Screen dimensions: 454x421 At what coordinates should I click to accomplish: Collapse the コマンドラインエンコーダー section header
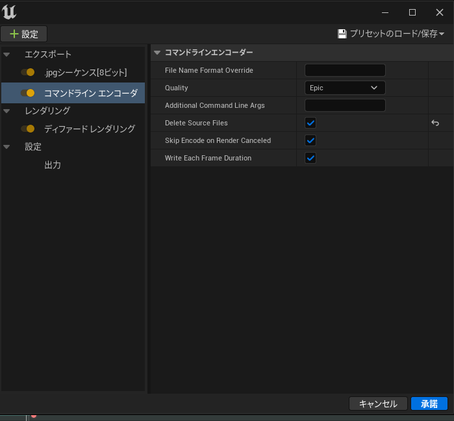[x=157, y=53]
